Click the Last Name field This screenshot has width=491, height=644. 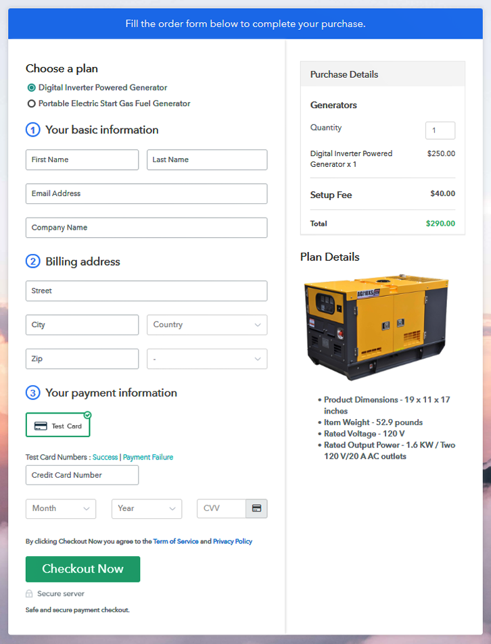coord(207,159)
